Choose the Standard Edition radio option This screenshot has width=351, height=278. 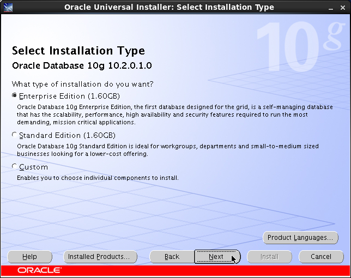pos(15,135)
